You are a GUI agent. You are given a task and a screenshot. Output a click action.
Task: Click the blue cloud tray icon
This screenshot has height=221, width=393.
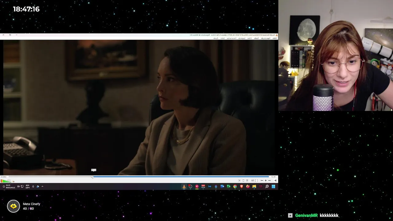coord(38,187)
